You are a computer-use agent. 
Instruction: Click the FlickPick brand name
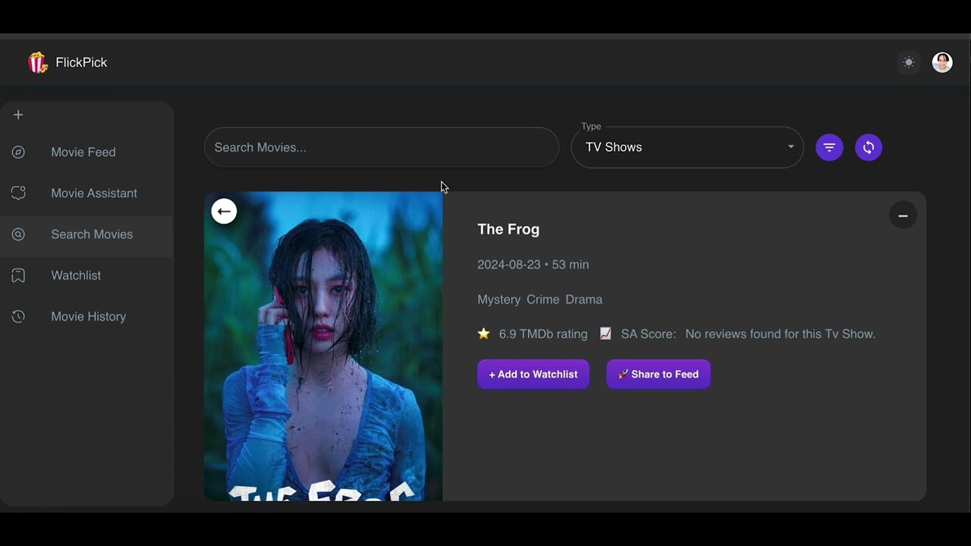[81, 62]
